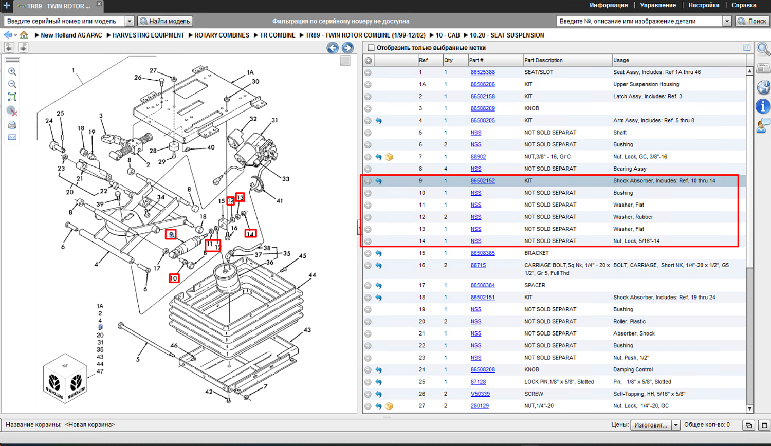Click the blue arrow icon on row 4
The image size is (771, 446).
pyautogui.click(x=379, y=121)
